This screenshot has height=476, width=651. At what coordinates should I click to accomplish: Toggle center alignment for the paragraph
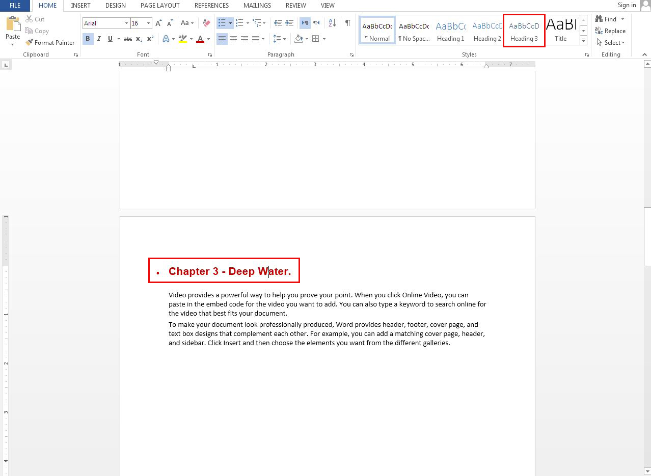[233, 39]
